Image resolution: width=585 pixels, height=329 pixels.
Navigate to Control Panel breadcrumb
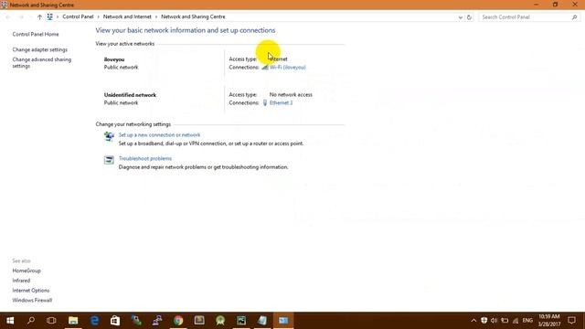pos(78,16)
